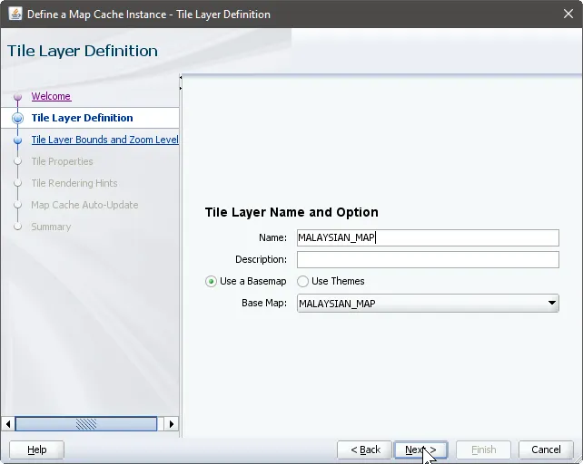Viewport: 583px width, 464px height.
Task: Click into the empty Description field
Action: click(x=427, y=259)
